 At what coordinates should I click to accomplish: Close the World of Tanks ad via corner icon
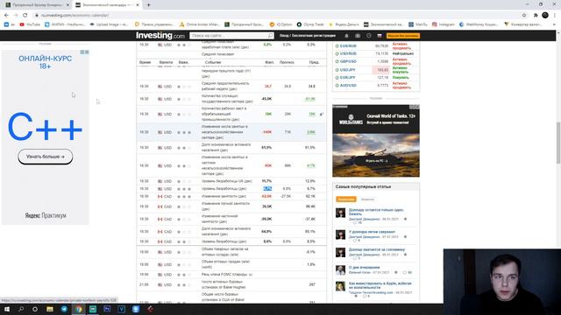[417, 107]
